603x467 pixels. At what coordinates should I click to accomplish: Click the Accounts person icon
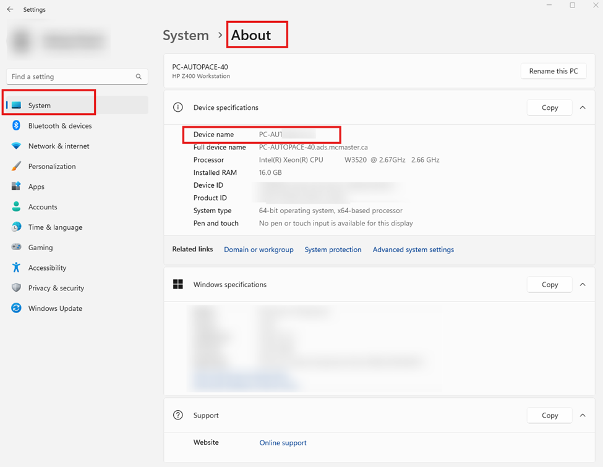click(x=17, y=207)
